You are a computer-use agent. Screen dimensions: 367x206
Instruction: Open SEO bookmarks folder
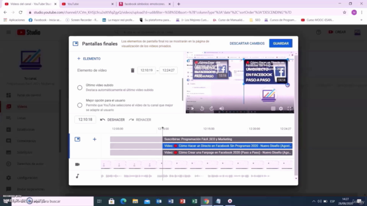click(255, 20)
